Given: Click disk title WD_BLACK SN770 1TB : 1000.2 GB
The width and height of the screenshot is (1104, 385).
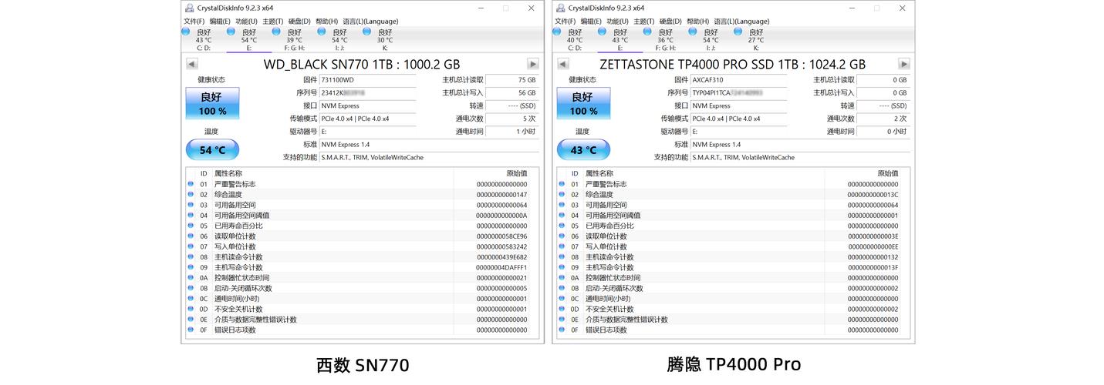Looking at the screenshot, I should click(x=362, y=64).
